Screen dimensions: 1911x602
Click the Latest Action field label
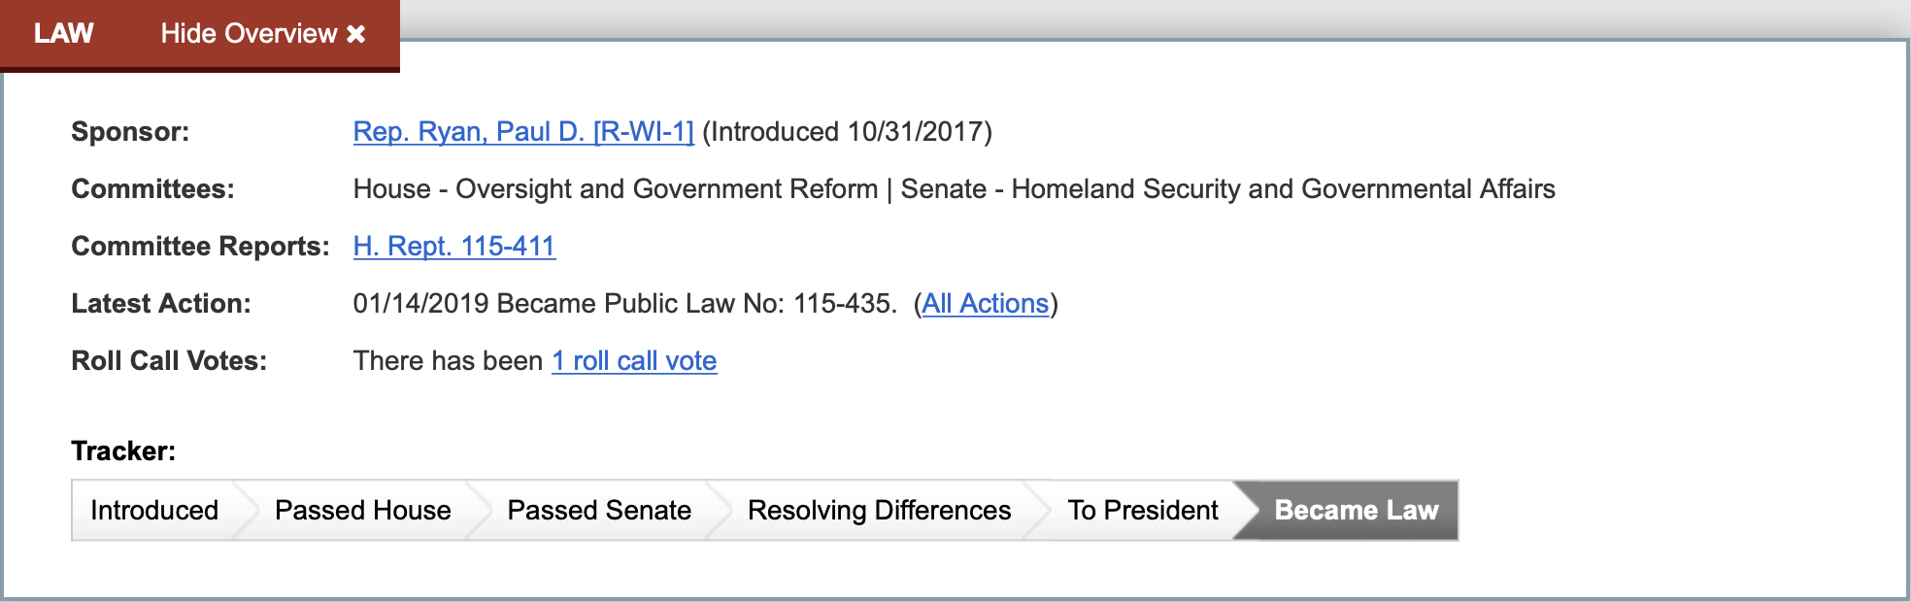click(x=160, y=304)
